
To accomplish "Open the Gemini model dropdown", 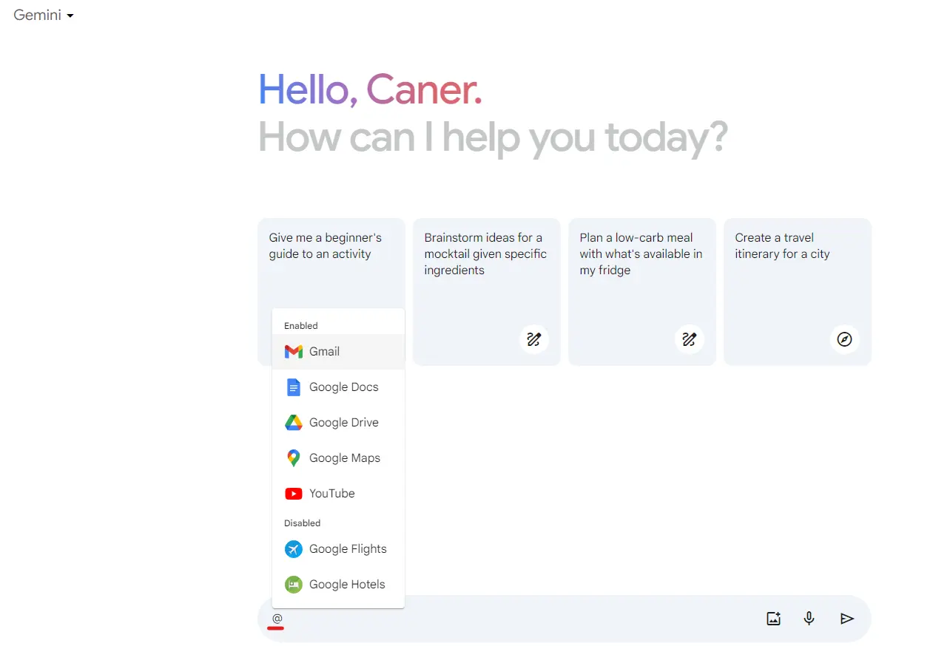I will 44,15.
